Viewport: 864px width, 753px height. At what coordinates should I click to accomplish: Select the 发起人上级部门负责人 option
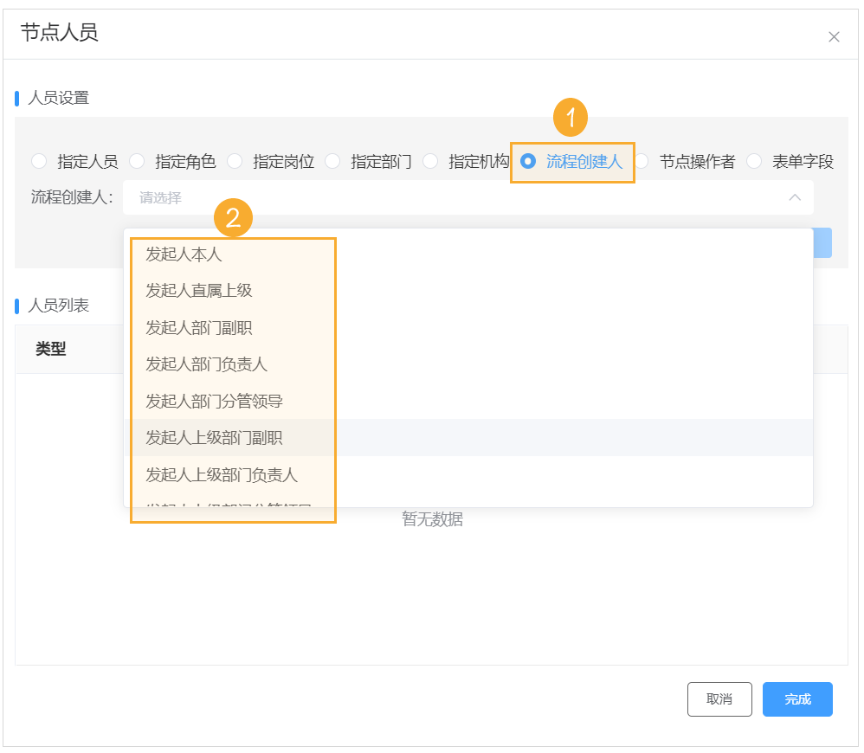click(x=222, y=475)
